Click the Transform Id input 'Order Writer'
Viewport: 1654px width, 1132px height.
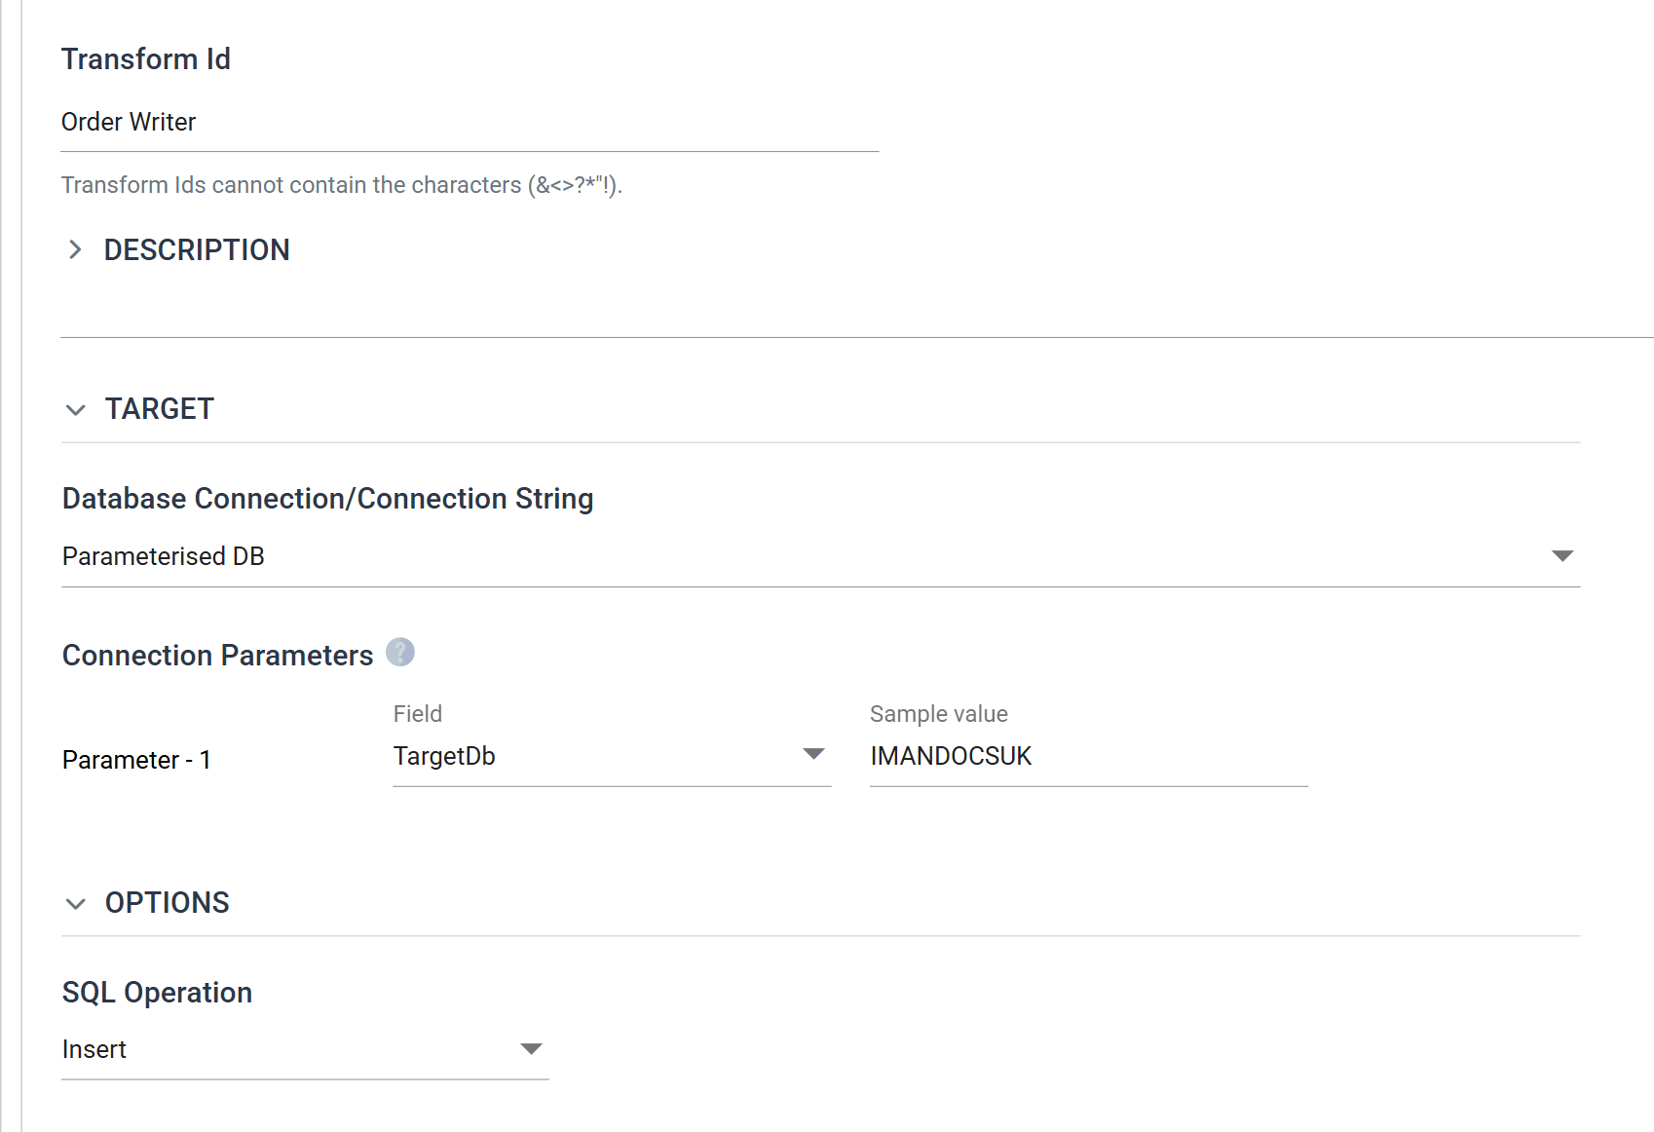[x=470, y=122]
